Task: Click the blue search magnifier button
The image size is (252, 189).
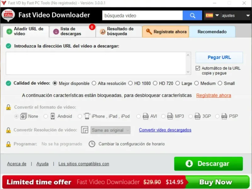Action: click(x=192, y=15)
